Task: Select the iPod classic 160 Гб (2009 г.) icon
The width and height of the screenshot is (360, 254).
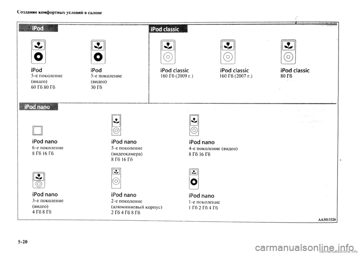Action: pos(168,52)
